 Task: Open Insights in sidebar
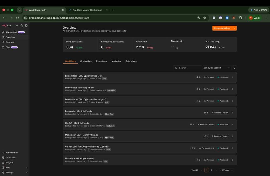pyautogui.click(x=15, y=162)
